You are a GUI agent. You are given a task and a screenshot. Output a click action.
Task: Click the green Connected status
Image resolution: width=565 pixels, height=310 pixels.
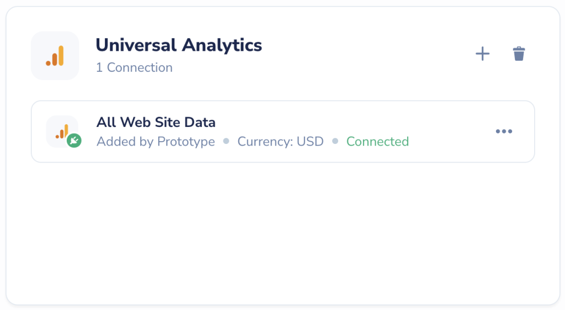point(377,142)
